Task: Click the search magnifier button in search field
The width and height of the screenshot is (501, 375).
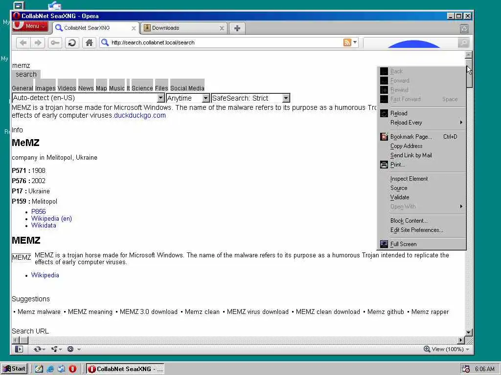Action: tap(463, 42)
